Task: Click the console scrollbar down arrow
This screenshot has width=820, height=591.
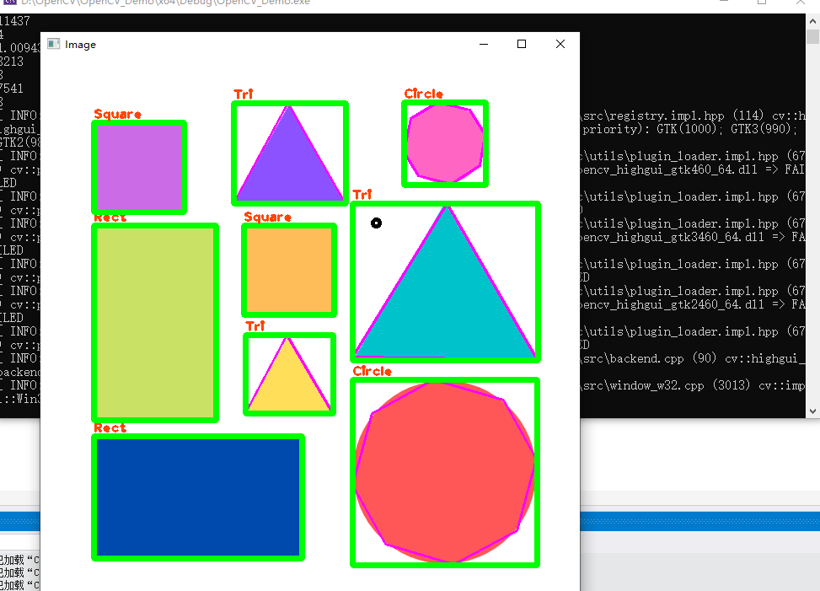Action: click(x=812, y=411)
